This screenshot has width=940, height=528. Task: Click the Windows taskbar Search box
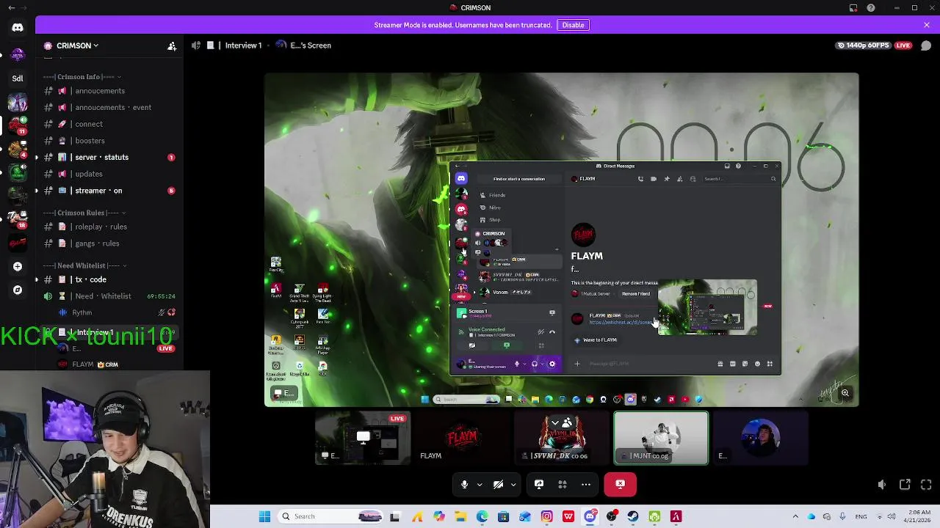[x=328, y=517]
